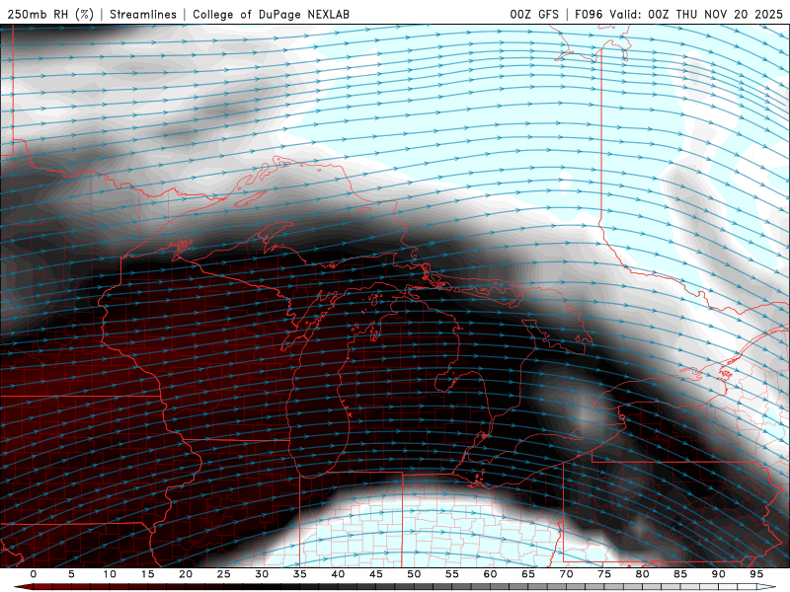Click the "5" color scale label
The image size is (790, 592).
coord(71,574)
